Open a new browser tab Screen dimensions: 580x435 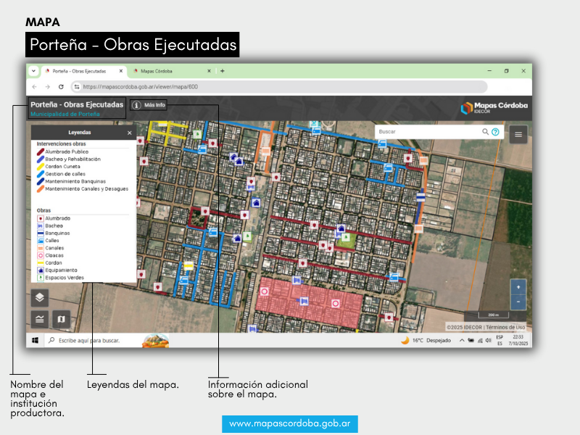coord(223,71)
